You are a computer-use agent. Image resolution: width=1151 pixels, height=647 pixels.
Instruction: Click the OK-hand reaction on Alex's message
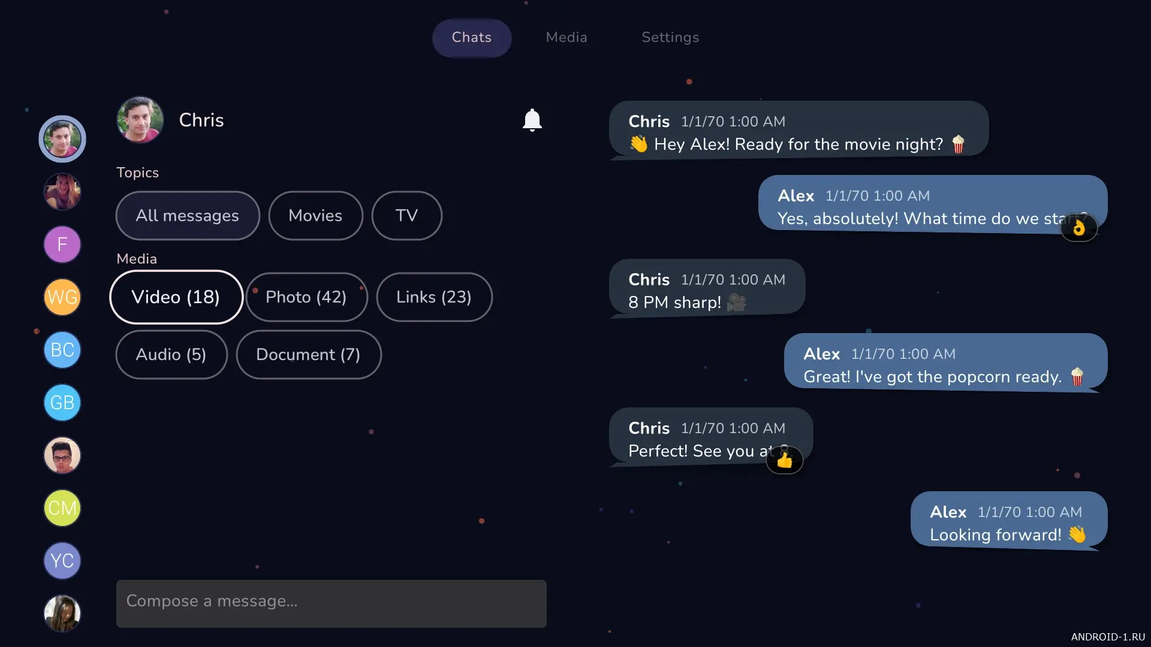pyautogui.click(x=1078, y=228)
